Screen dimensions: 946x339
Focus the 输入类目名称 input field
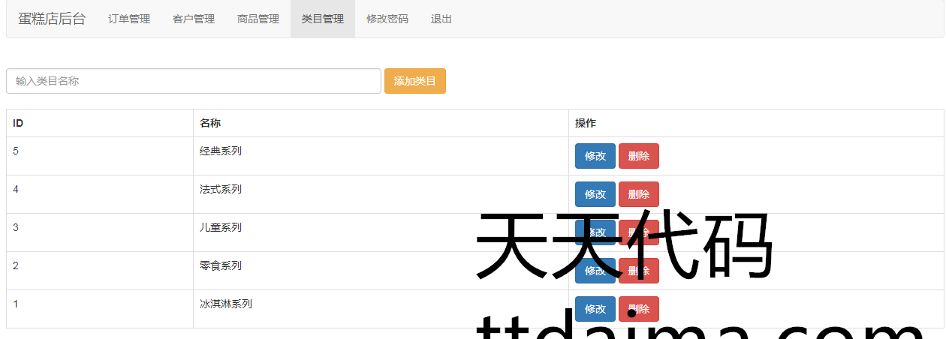coord(194,81)
